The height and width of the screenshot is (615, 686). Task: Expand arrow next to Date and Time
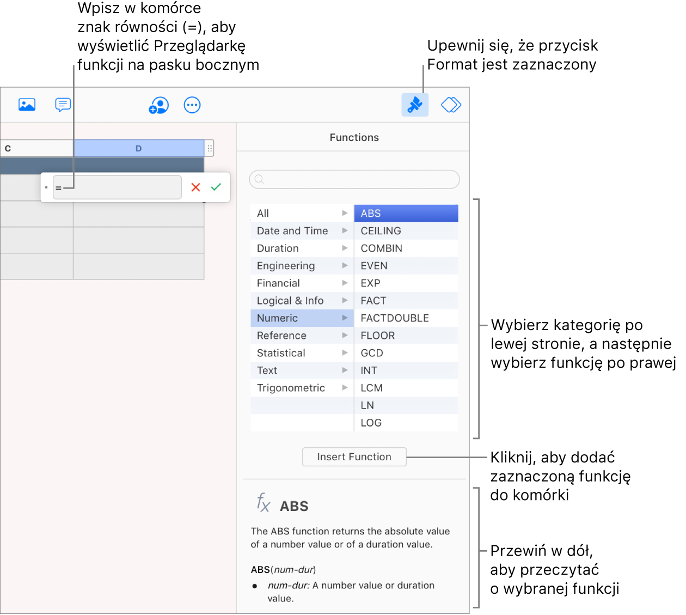tap(345, 230)
